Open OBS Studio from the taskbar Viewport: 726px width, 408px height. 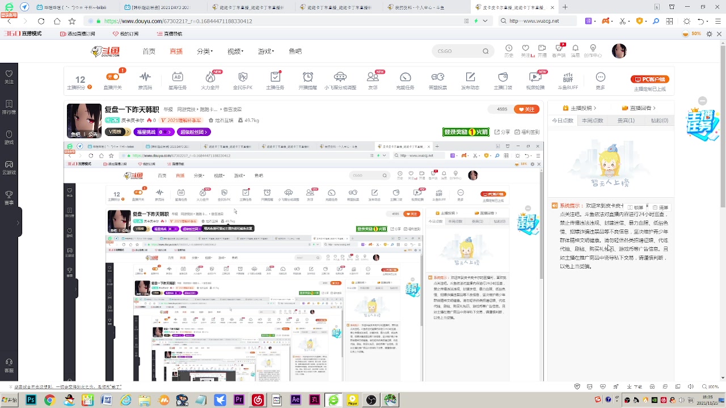371,400
